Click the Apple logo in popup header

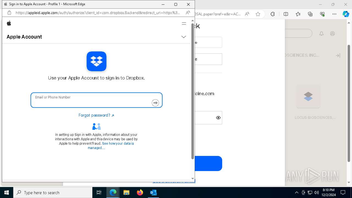pos(9,23)
